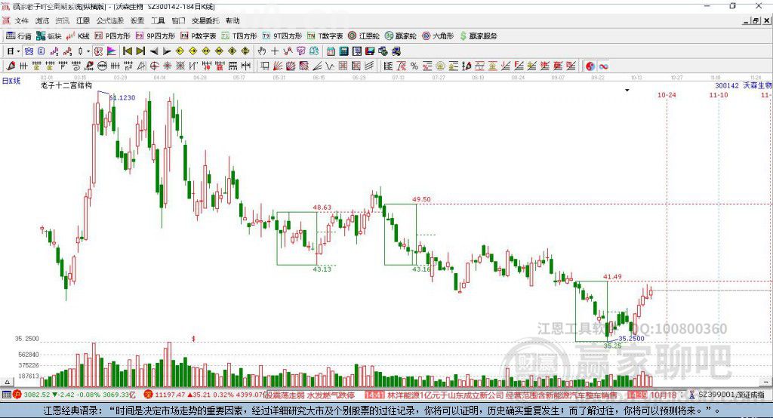
Task: Step chart right with black arrow
Action: click(x=167, y=51)
